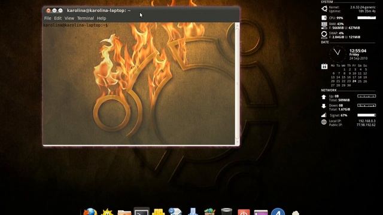Open the yellow spiky sun icon in dock

(x=107, y=212)
